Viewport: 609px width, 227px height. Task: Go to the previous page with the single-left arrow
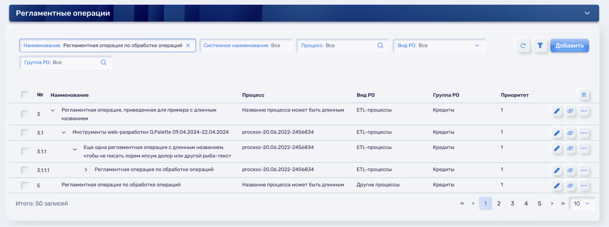coord(473,203)
